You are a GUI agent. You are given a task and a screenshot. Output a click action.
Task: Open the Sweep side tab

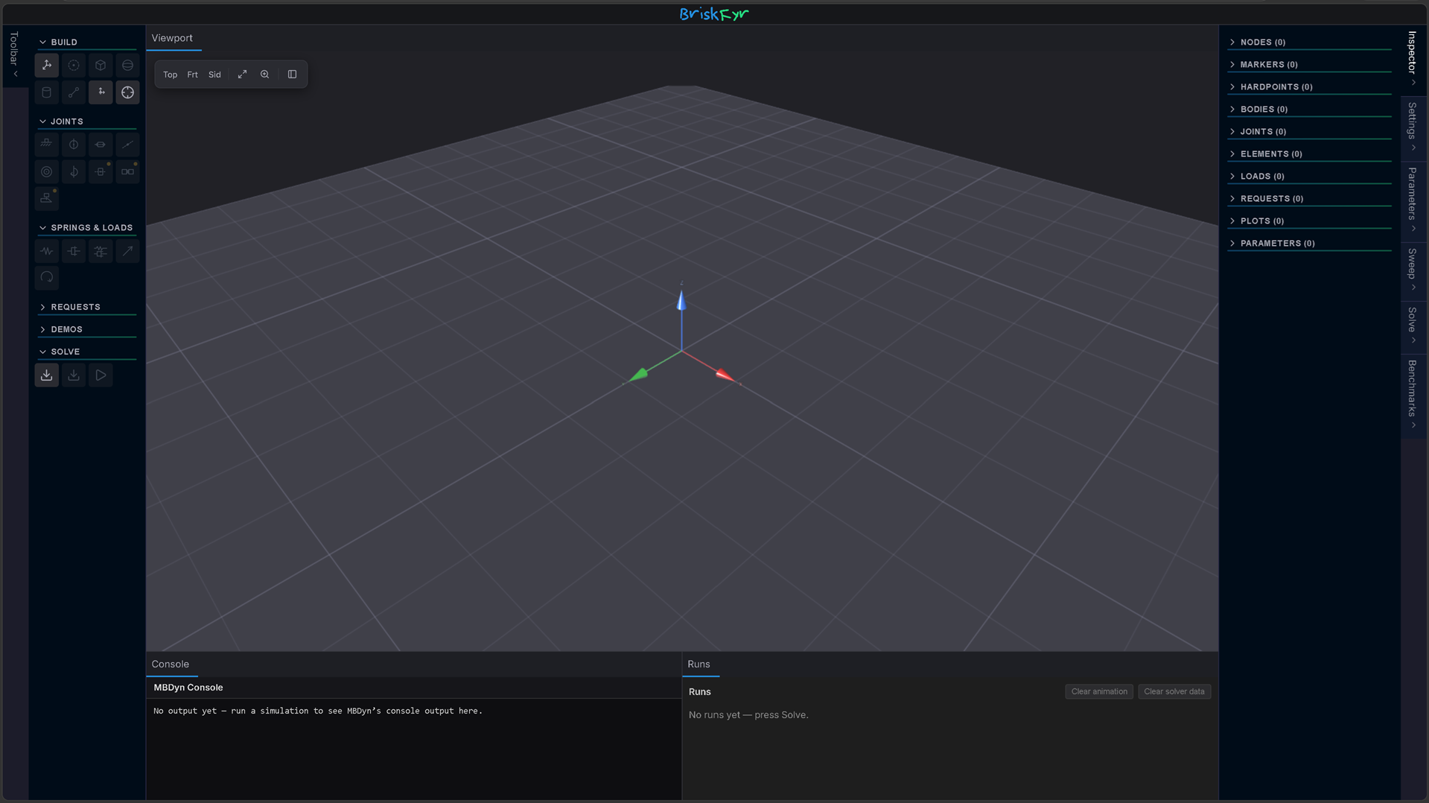click(1413, 270)
